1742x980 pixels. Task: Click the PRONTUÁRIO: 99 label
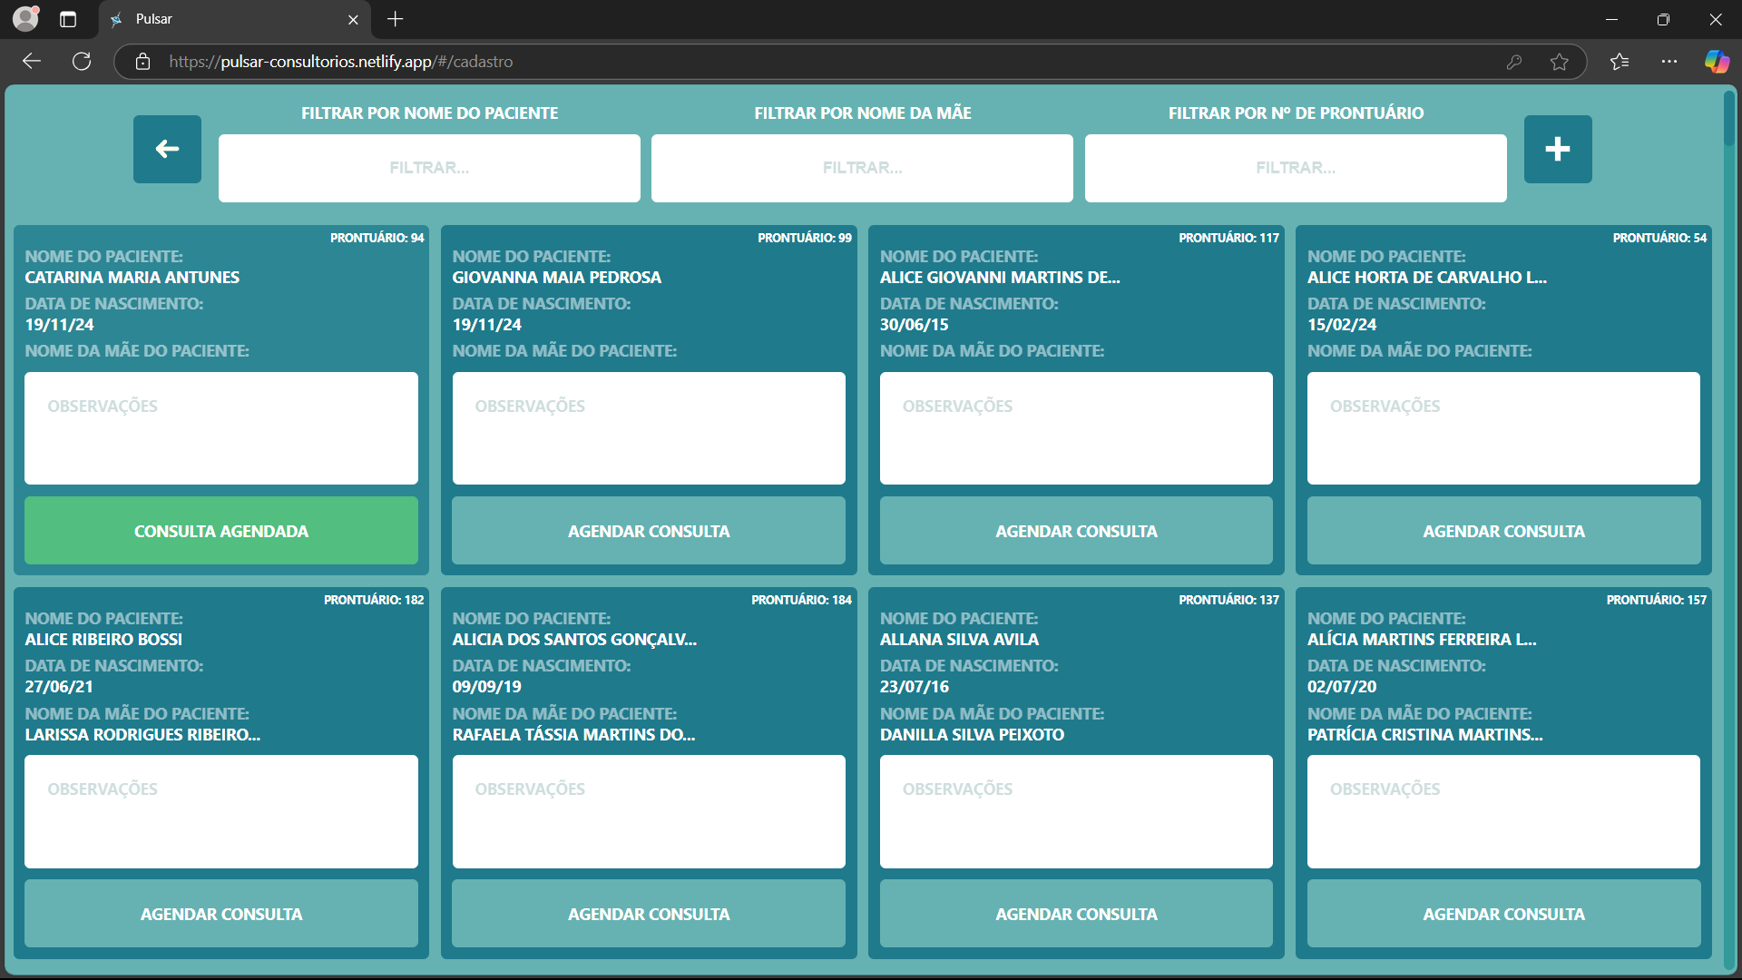pyautogui.click(x=805, y=238)
